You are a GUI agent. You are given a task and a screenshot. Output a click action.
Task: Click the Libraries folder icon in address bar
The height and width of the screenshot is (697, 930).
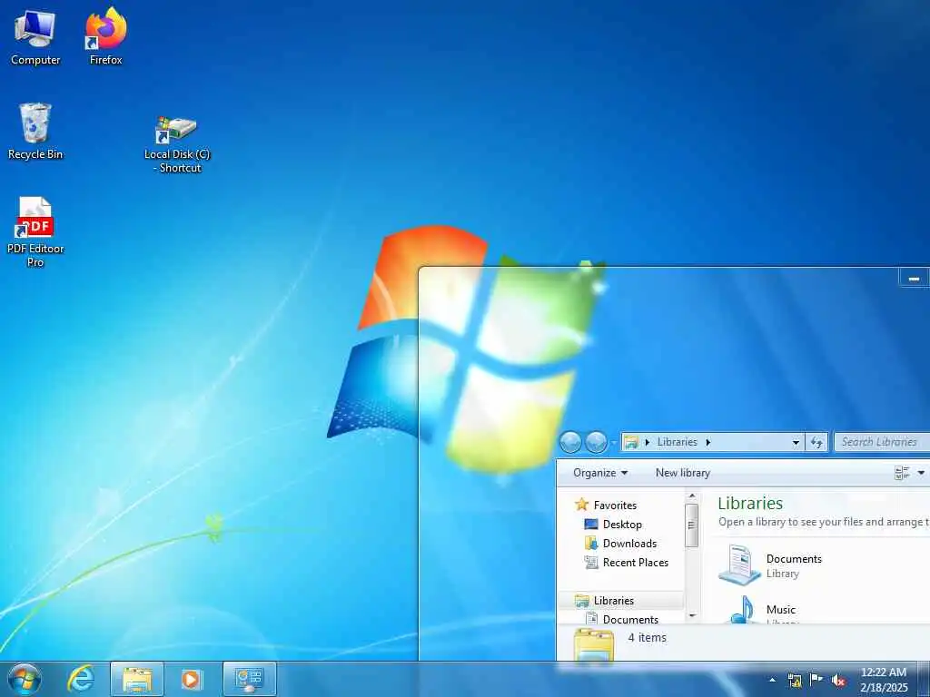tap(631, 442)
